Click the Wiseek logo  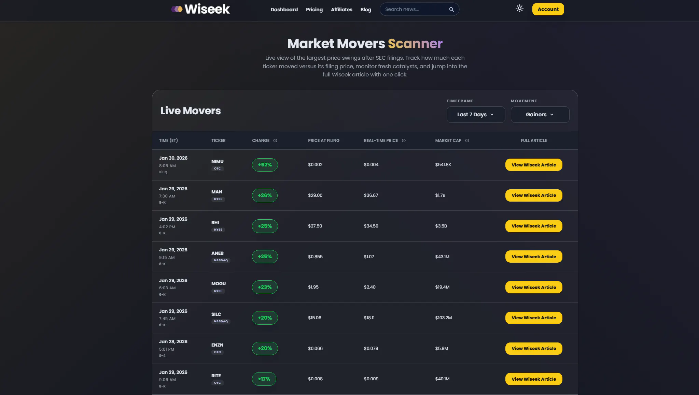200,9
